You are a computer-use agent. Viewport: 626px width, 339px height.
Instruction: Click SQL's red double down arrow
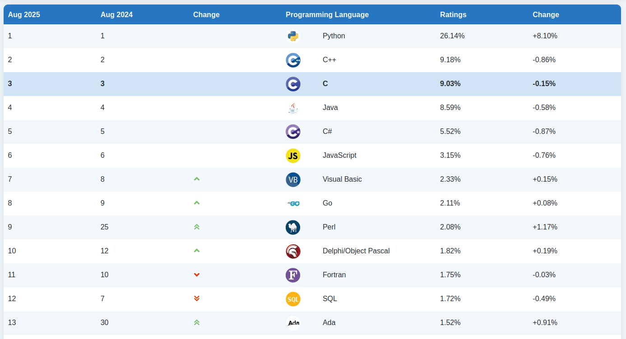[x=196, y=298]
